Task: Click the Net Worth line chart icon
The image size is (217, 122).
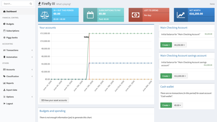Action: tap(181, 15)
